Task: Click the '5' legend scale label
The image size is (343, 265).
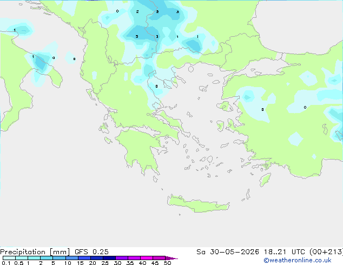Action: (53, 263)
